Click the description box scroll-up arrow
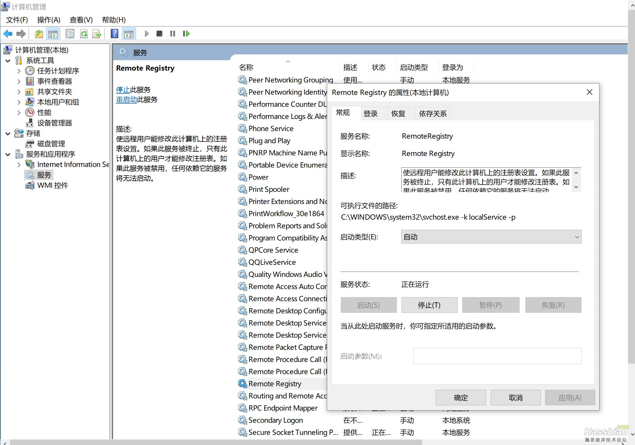The width and height of the screenshot is (635, 445). (576, 173)
